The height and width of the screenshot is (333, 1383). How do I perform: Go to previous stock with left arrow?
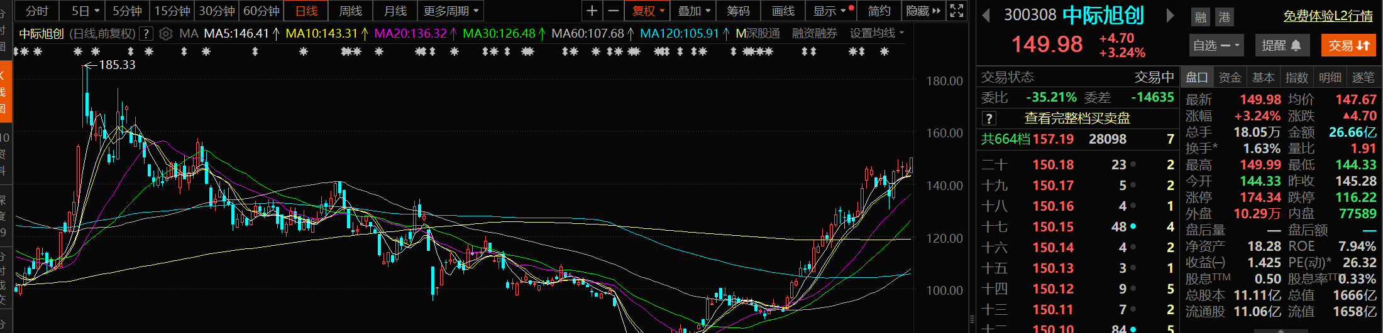[986, 15]
